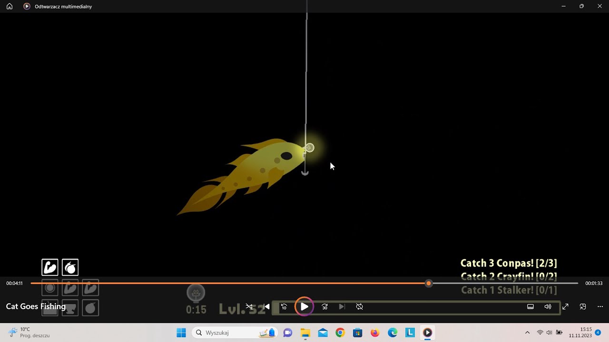Open the subtitles and captions menu
Viewport: 609px width, 342px height.
coord(530,307)
